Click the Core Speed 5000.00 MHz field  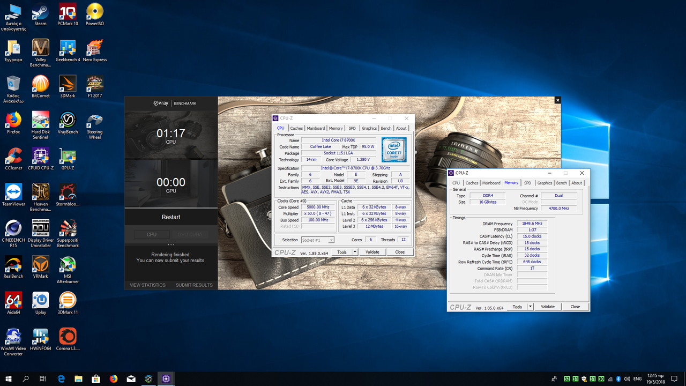click(318, 207)
